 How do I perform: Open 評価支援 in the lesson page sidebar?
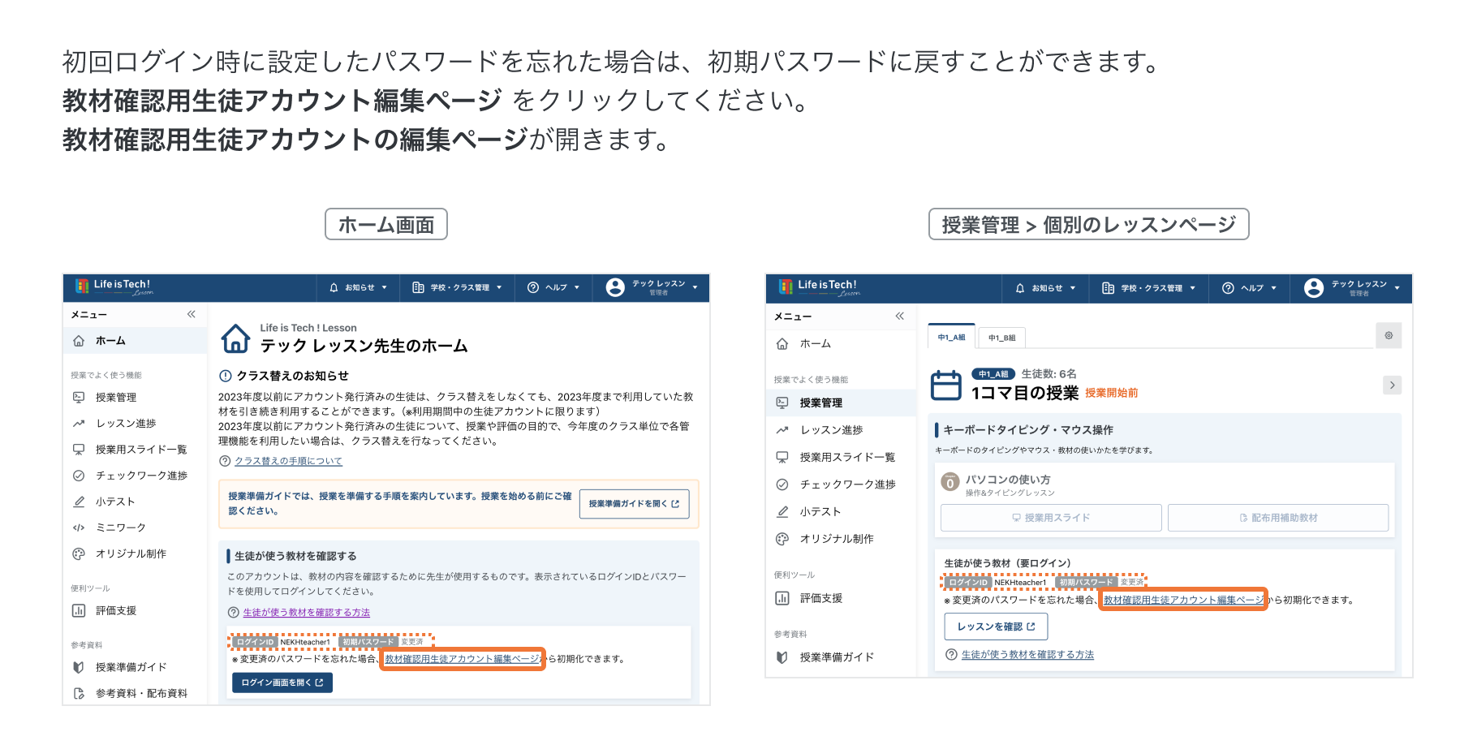click(820, 598)
